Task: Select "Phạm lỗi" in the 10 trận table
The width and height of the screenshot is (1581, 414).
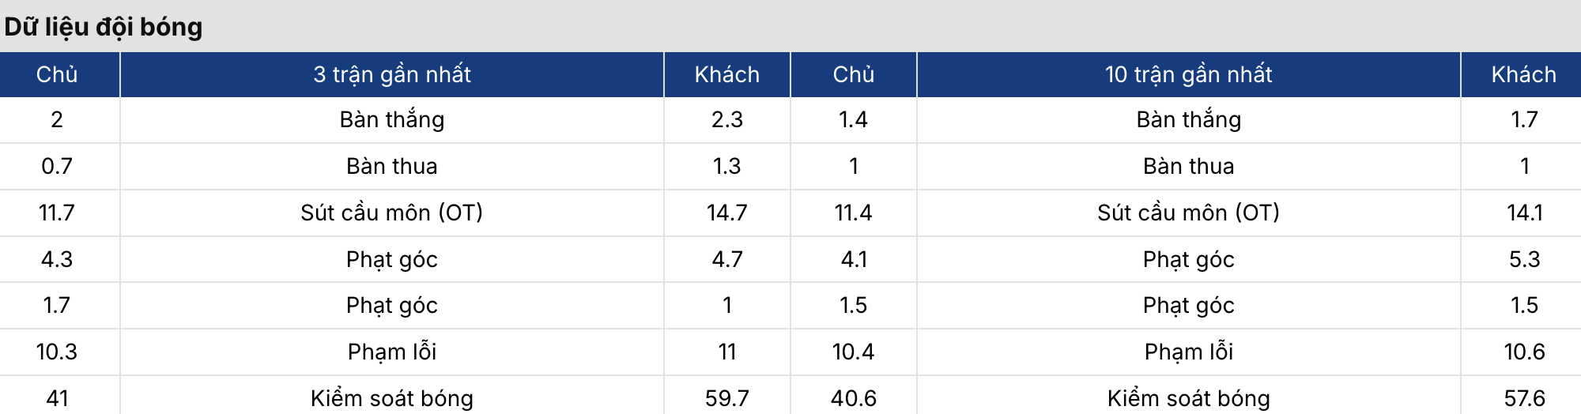Action: [1188, 352]
